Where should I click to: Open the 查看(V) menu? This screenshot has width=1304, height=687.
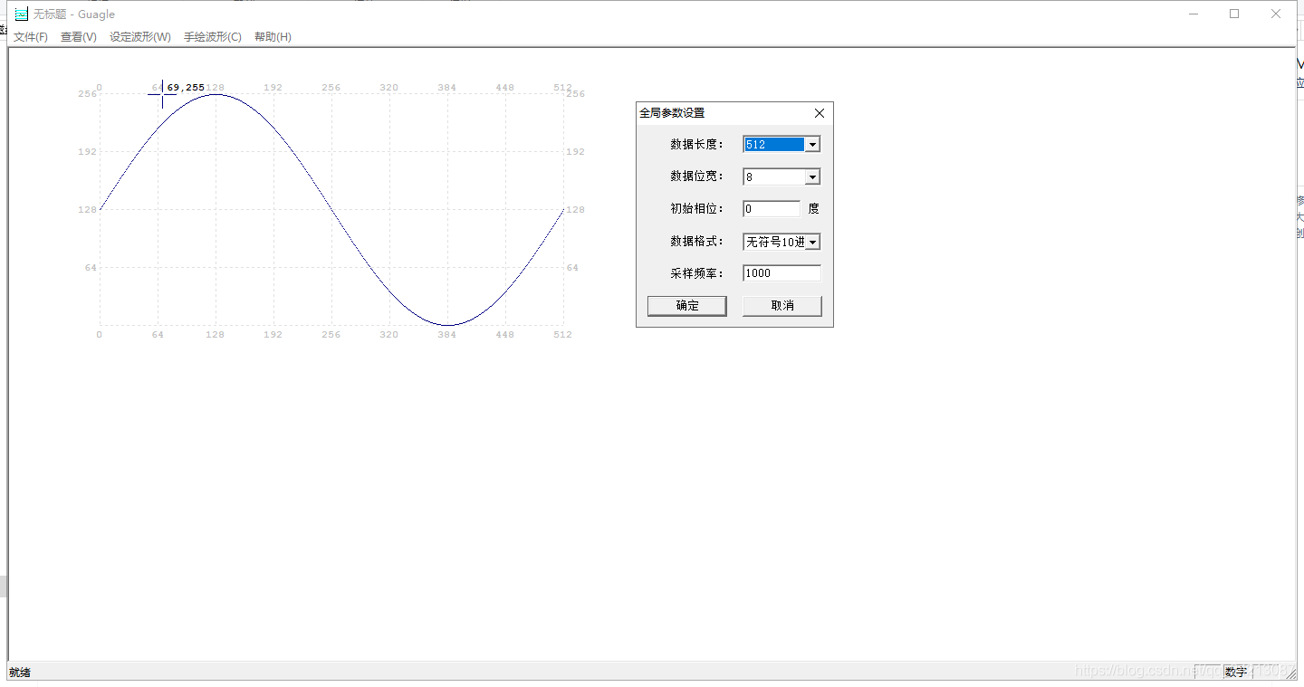coord(79,37)
